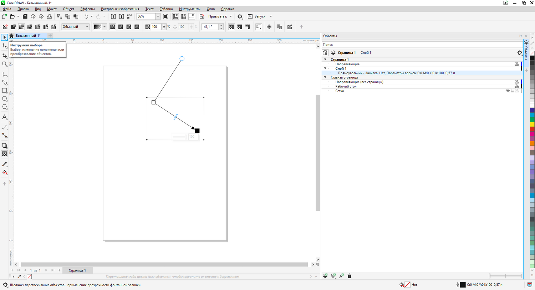Click the object size slider in Objects panel
Viewport: 535px width, 290px height.
pos(505,276)
